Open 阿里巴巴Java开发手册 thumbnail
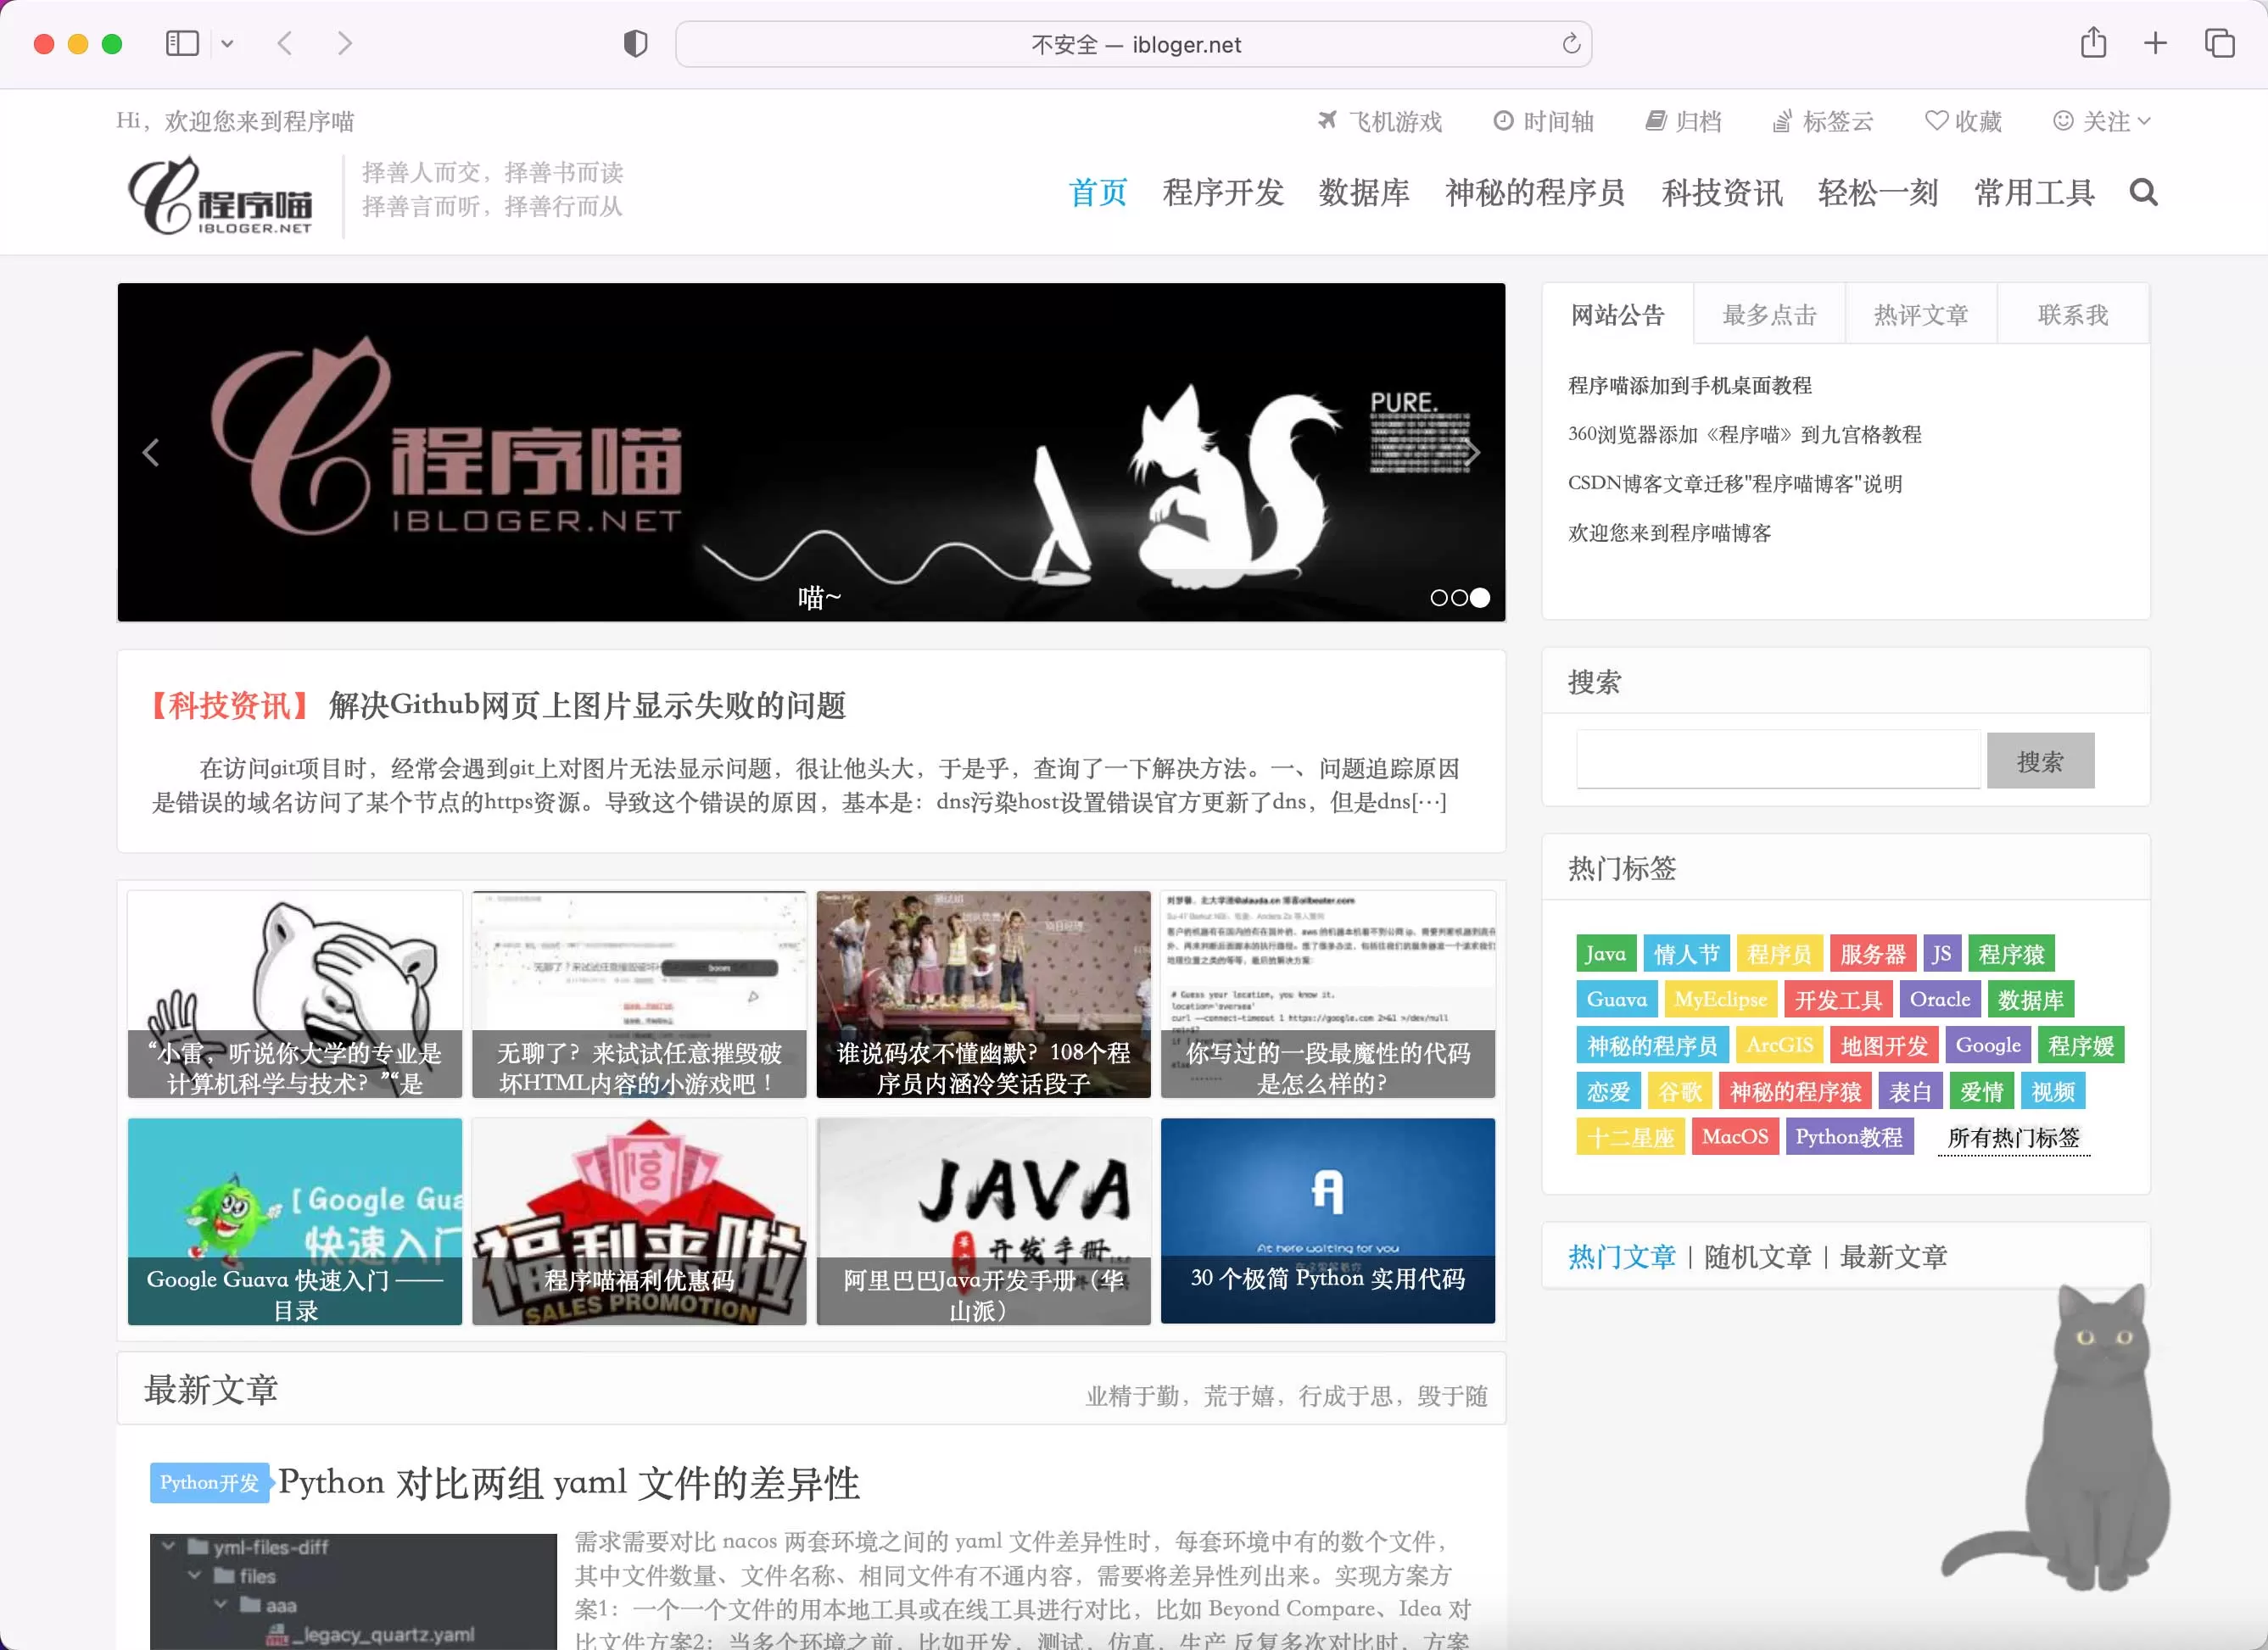 pos(983,1221)
